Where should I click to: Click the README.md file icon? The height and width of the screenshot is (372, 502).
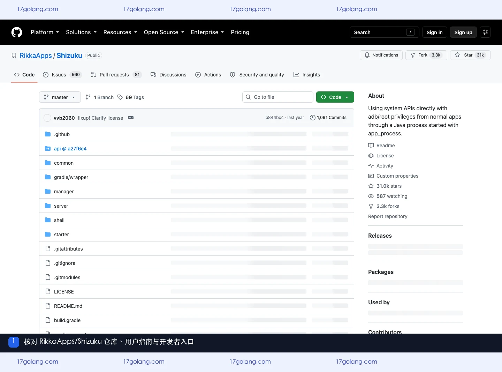click(48, 306)
